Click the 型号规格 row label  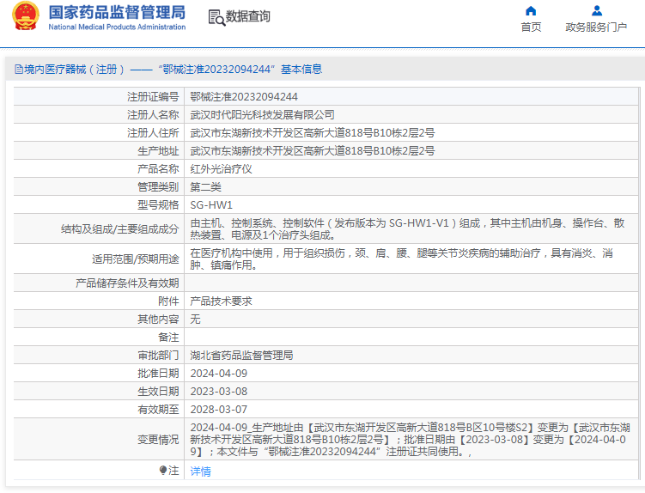pyautogui.click(x=158, y=205)
